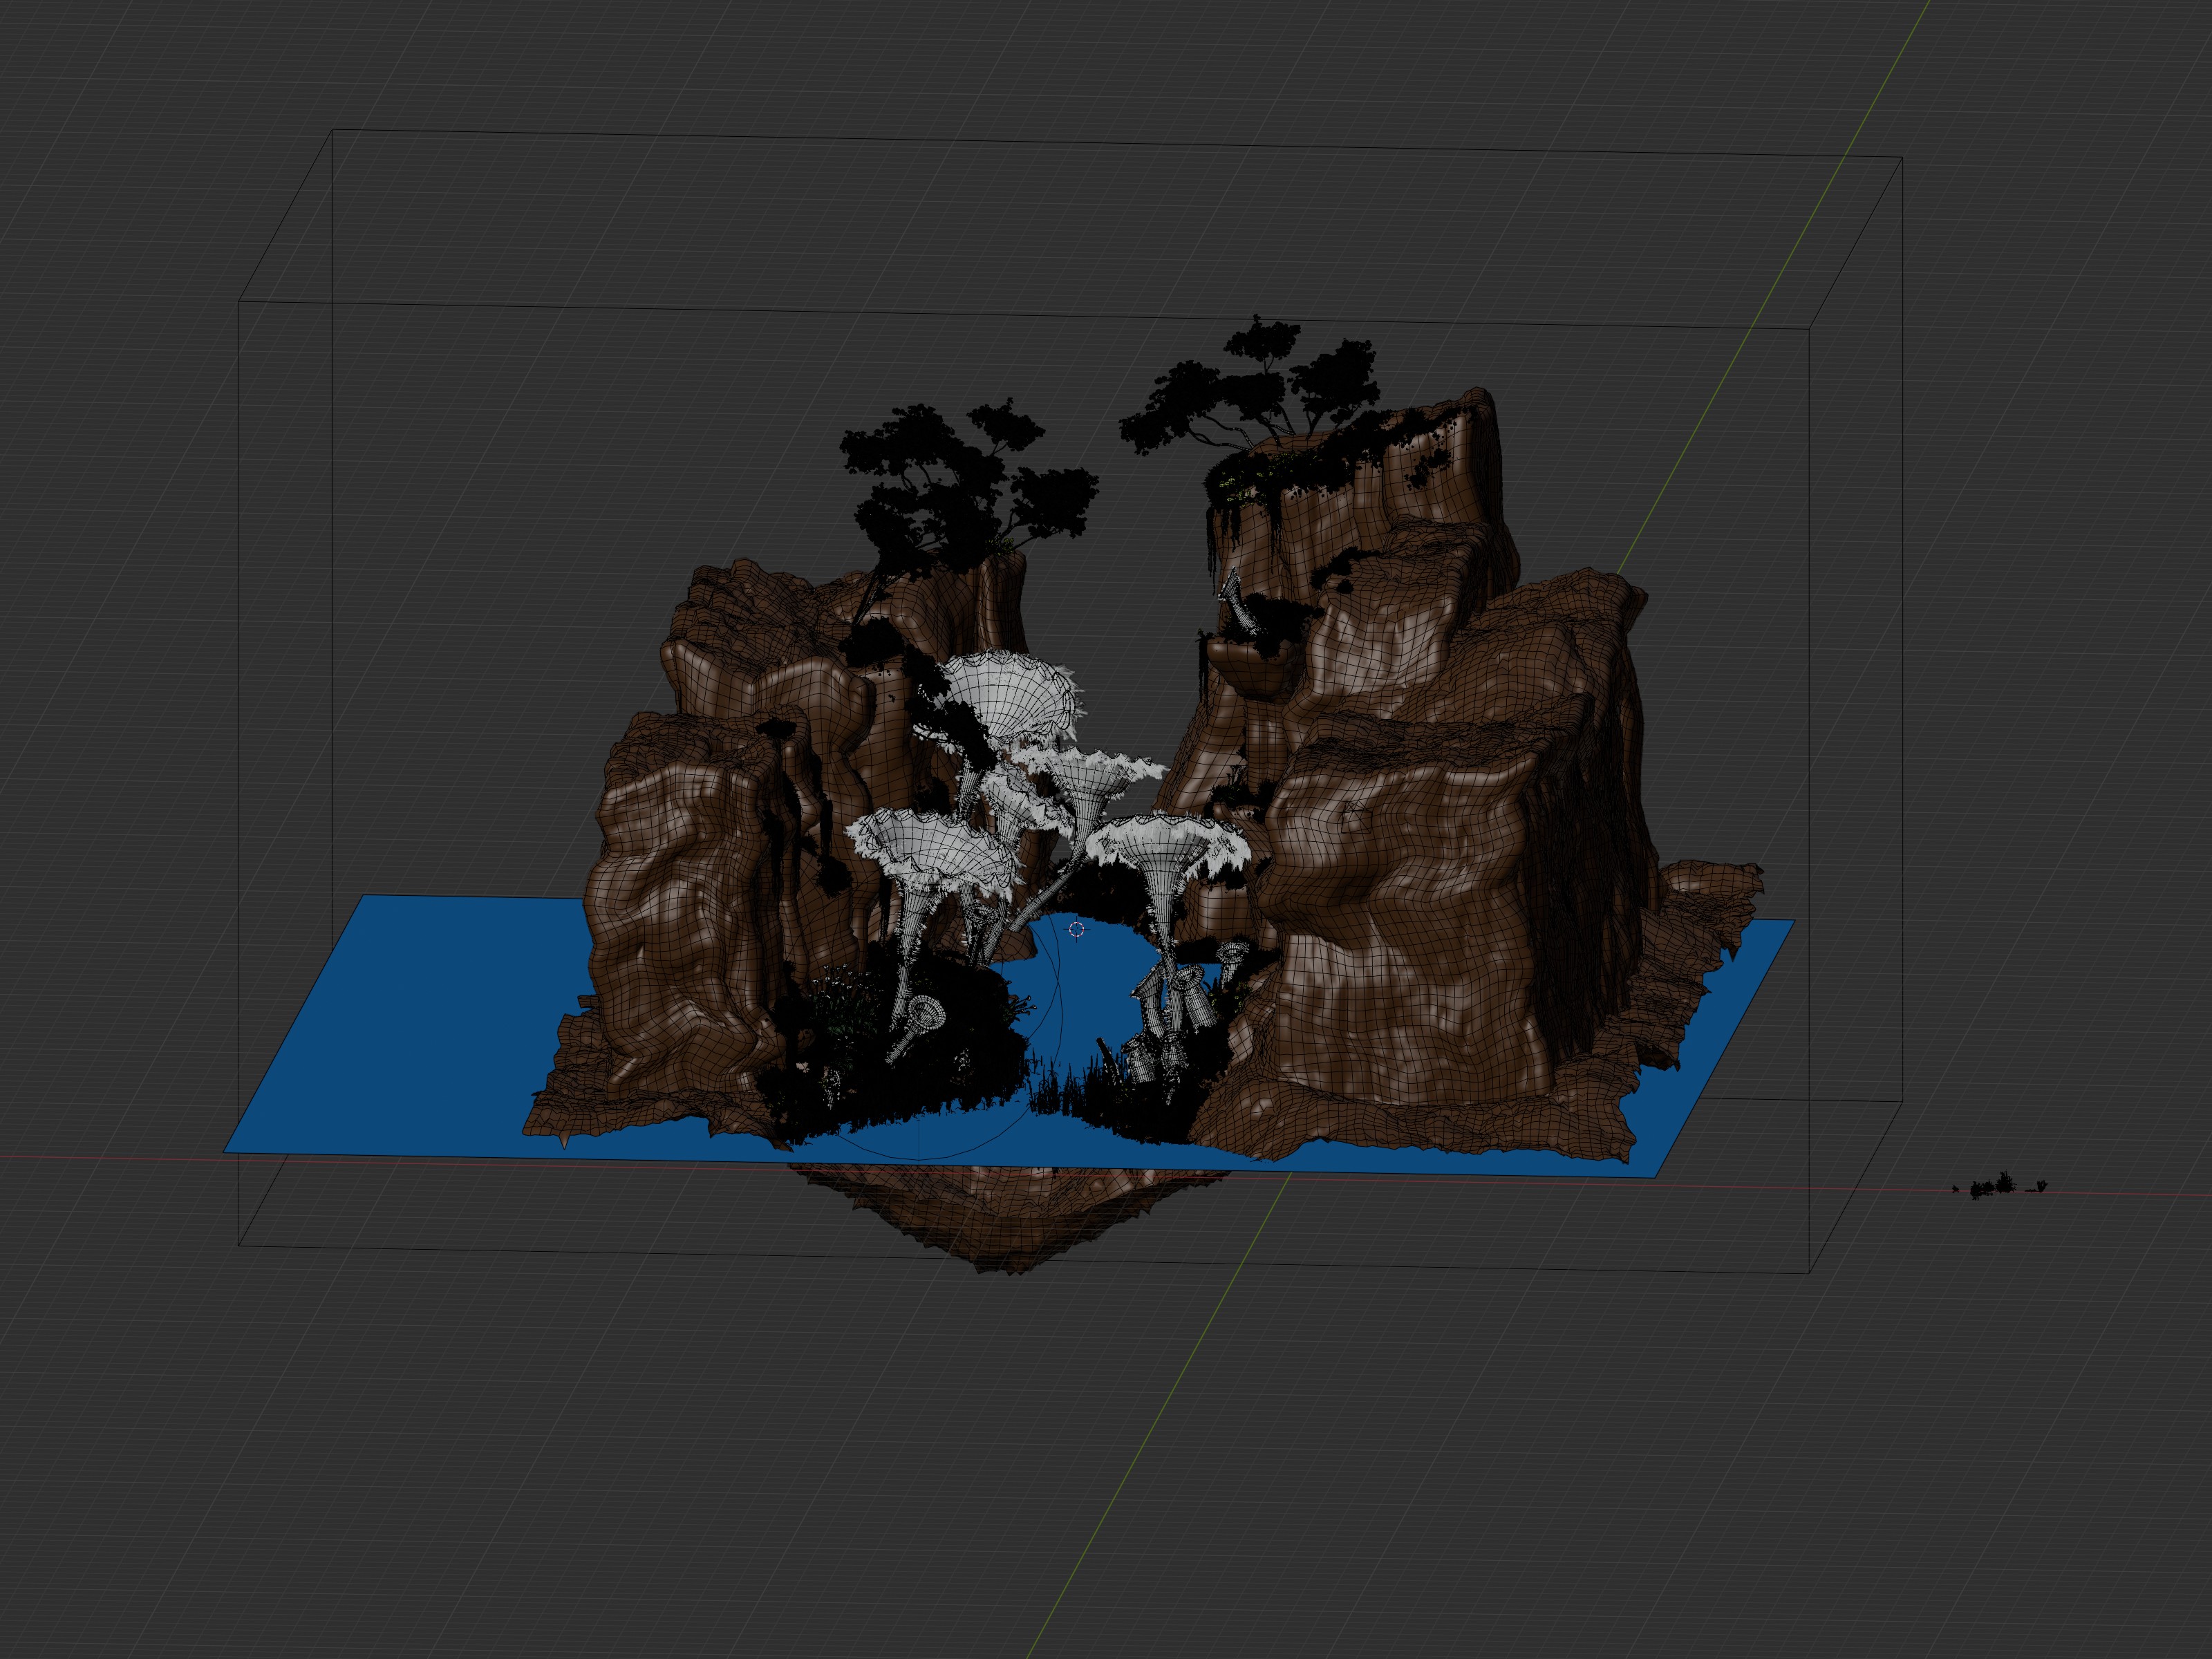Screen dimensions: 2212x1659
Task: Select the tree atop the right cliff
Action: tap(1250, 385)
